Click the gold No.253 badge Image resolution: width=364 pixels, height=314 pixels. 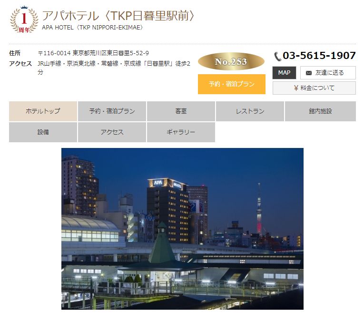pyautogui.click(x=231, y=61)
